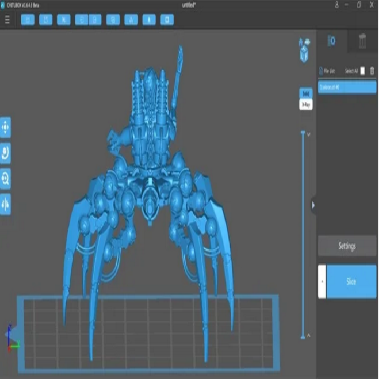Select the Mirror tool in left sidebar

pos(6,204)
